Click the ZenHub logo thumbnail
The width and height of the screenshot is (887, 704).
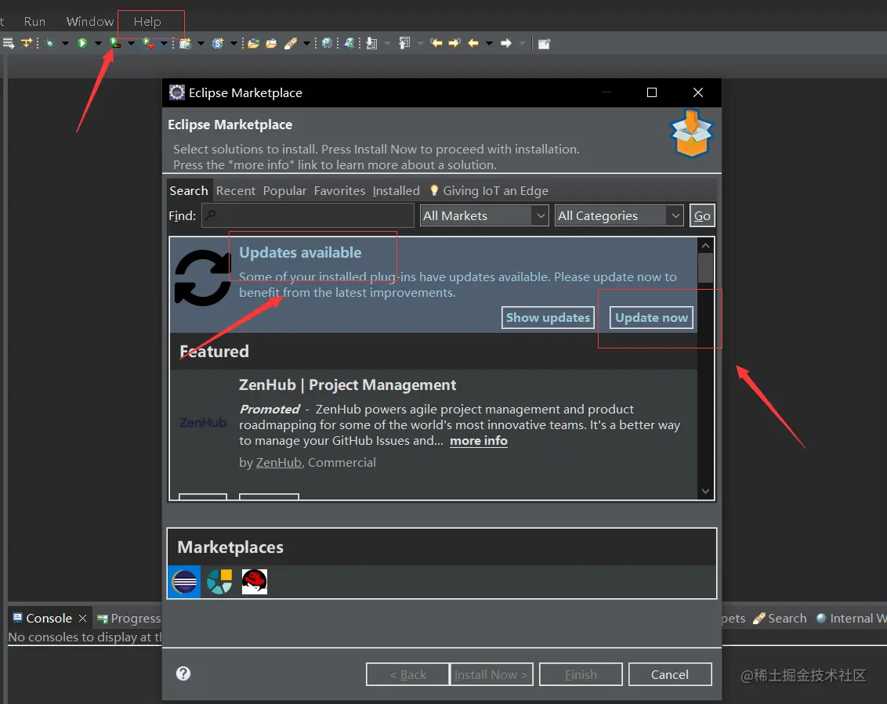203,422
